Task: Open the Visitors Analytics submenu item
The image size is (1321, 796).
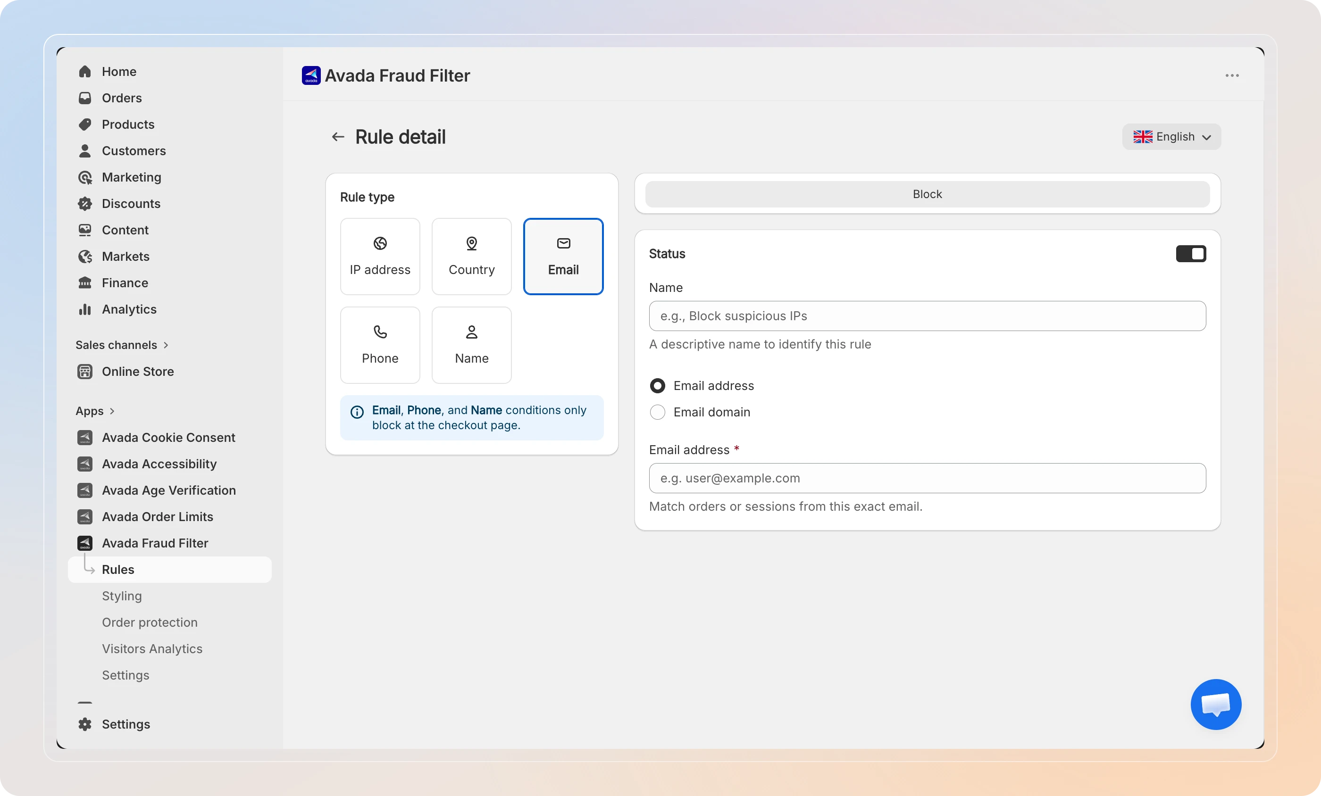Action: [152, 648]
